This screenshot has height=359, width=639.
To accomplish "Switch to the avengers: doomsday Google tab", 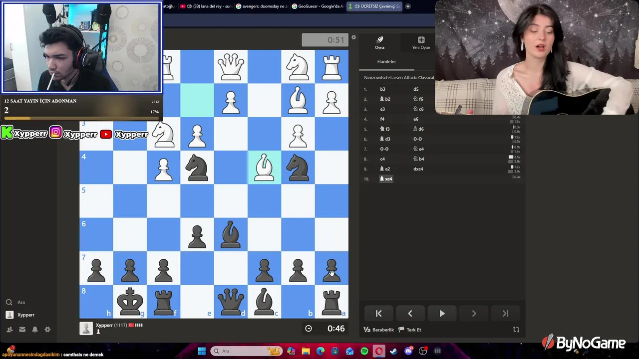I will [x=262, y=6].
